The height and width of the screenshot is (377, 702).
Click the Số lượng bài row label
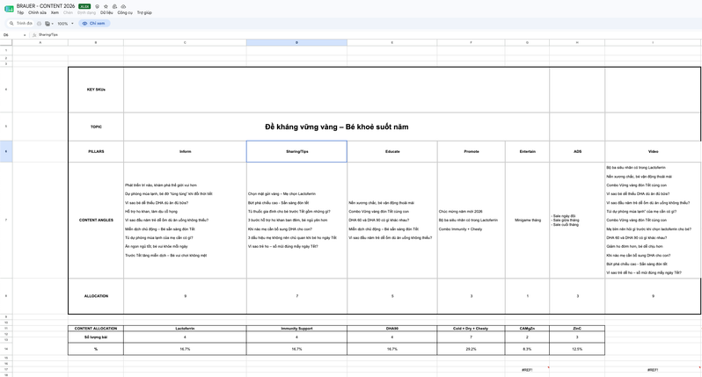(96, 337)
